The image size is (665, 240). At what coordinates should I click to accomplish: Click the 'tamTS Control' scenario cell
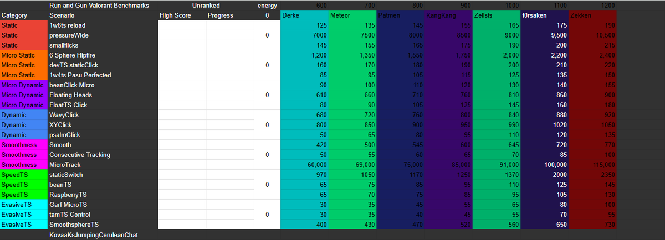click(103, 214)
